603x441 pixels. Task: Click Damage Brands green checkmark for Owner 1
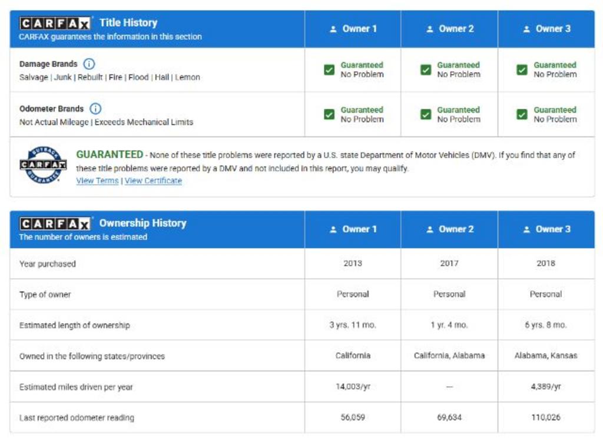tap(329, 69)
